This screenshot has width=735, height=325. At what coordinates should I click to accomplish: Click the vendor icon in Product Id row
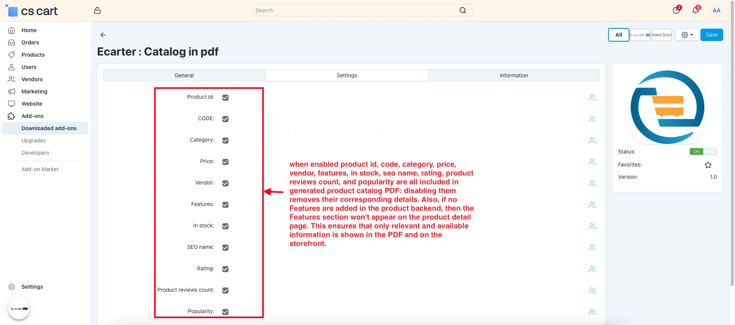tap(592, 98)
